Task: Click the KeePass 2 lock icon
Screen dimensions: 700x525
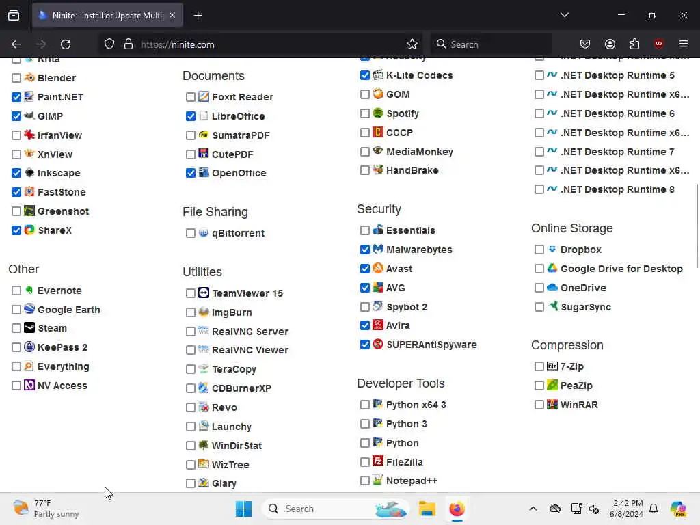Action: (x=29, y=347)
